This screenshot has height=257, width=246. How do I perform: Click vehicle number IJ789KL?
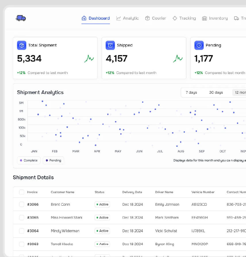tap(198, 231)
